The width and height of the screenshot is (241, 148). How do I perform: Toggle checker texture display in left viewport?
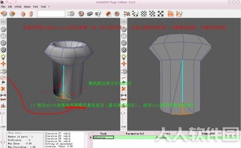coord(3,50)
